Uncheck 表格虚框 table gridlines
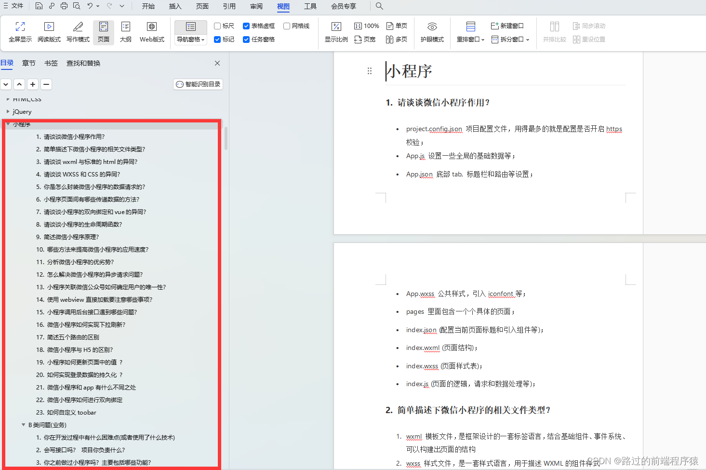This screenshot has width=706, height=470. pyautogui.click(x=246, y=26)
